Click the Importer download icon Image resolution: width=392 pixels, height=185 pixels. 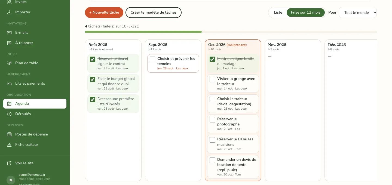click(x=9, y=12)
